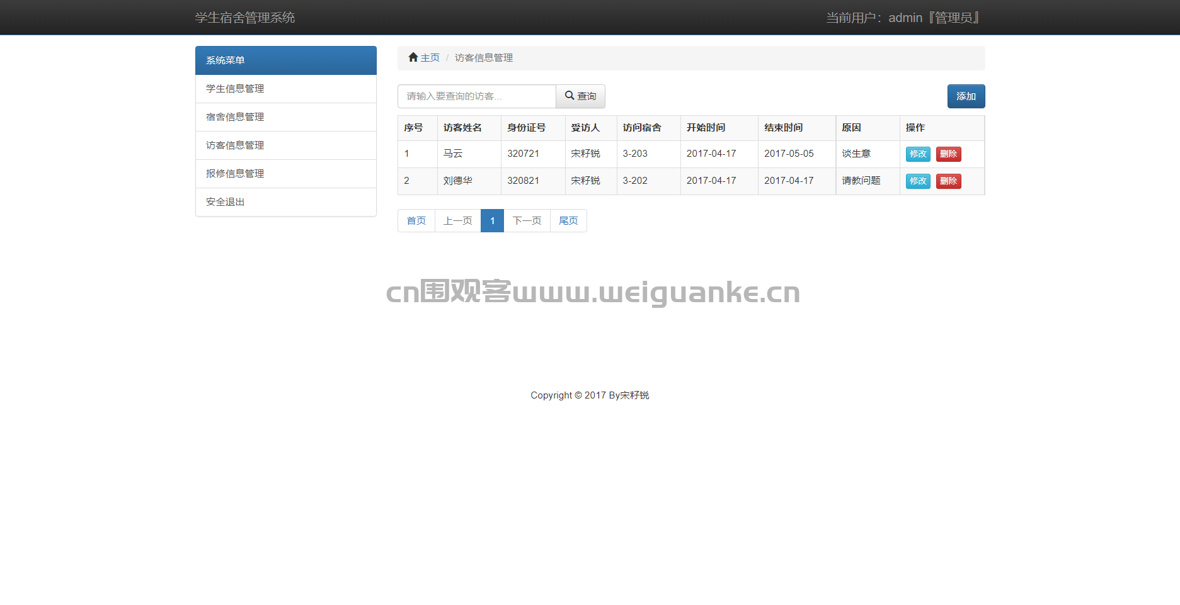
Task: Click the 系统菜单 sidebar header
Action: [286, 60]
